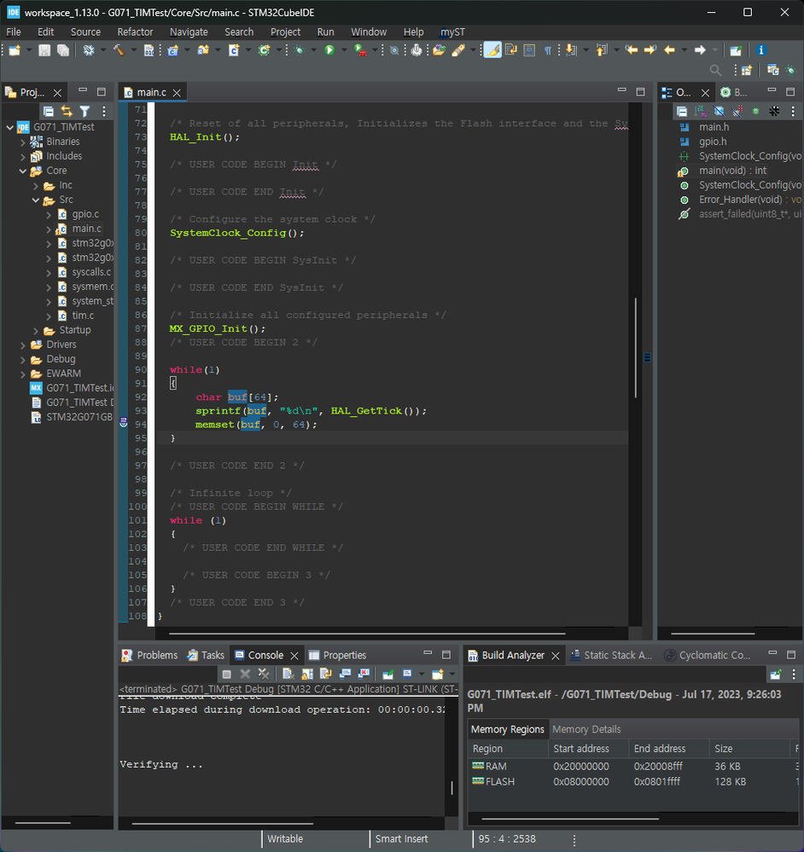804x852 pixels.
Task: Collapse the G071_TIMTest project node
Action: tap(9, 127)
